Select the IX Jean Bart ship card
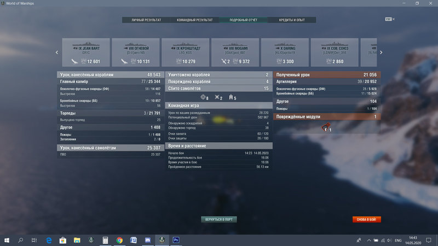The image size is (438, 246). point(86,52)
